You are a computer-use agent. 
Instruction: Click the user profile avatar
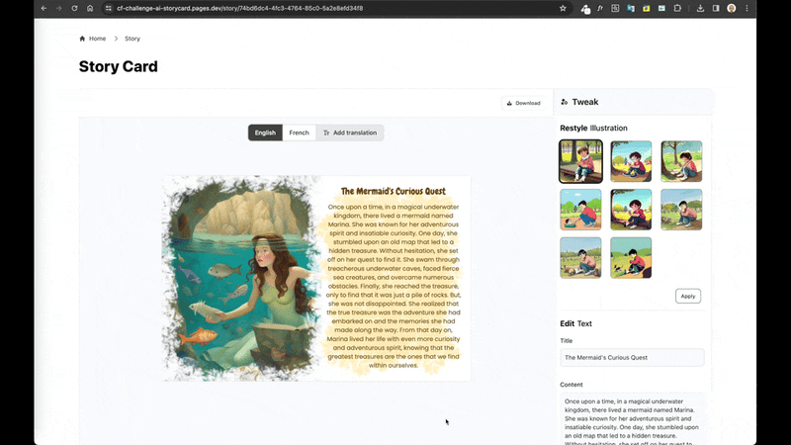pos(732,8)
